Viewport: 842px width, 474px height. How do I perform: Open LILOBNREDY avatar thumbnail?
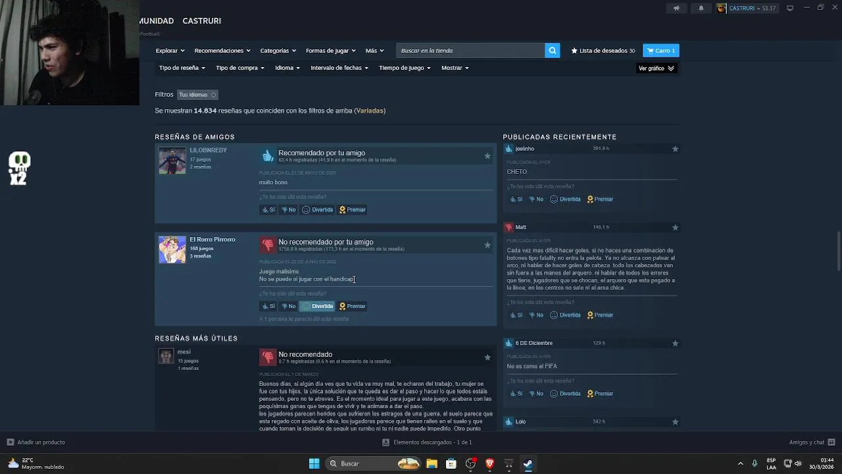pyautogui.click(x=172, y=161)
